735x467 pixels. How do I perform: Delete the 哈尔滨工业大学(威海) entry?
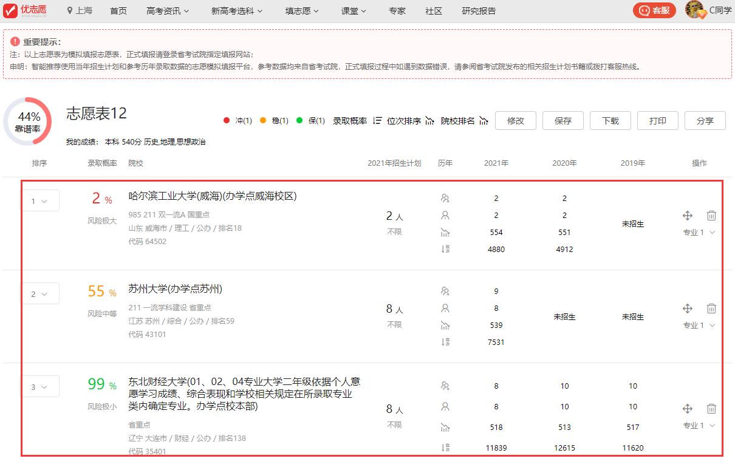click(711, 216)
